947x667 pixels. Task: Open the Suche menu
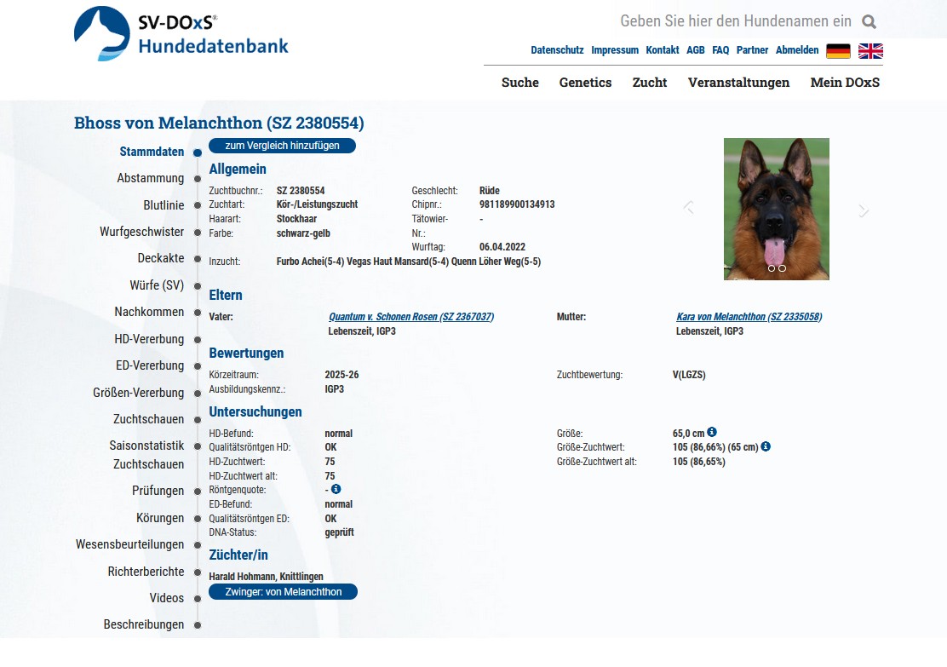point(519,83)
